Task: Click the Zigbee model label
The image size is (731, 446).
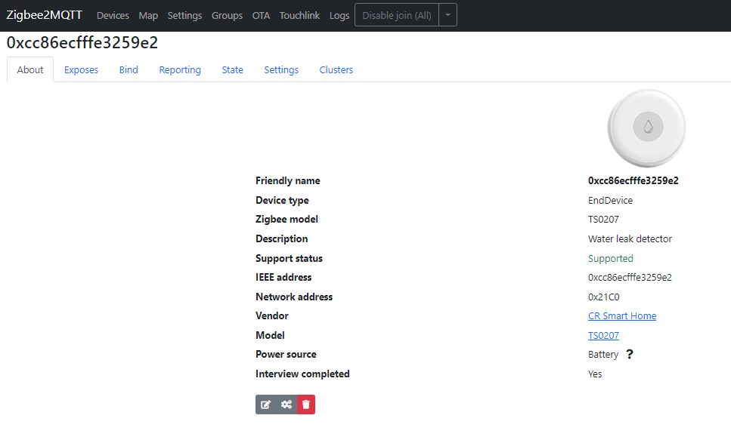Action: tap(287, 220)
